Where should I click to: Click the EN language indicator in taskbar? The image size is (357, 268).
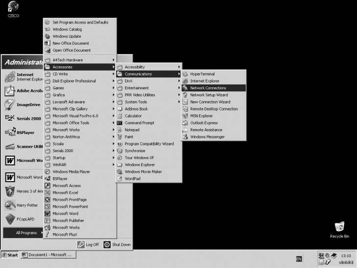pos(299,259)
